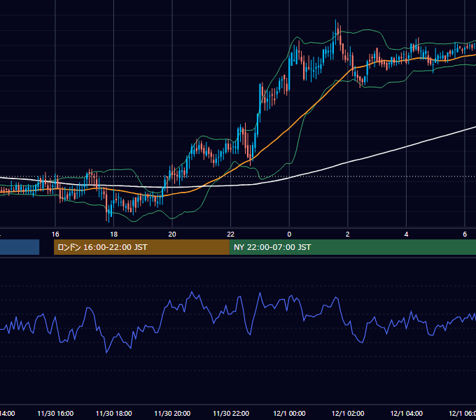Click the 11/30 18:00 time label
This screenshot has width=476, height=420.
[114, 413]
